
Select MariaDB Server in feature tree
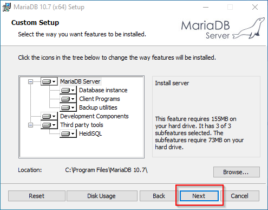point(80,81)
